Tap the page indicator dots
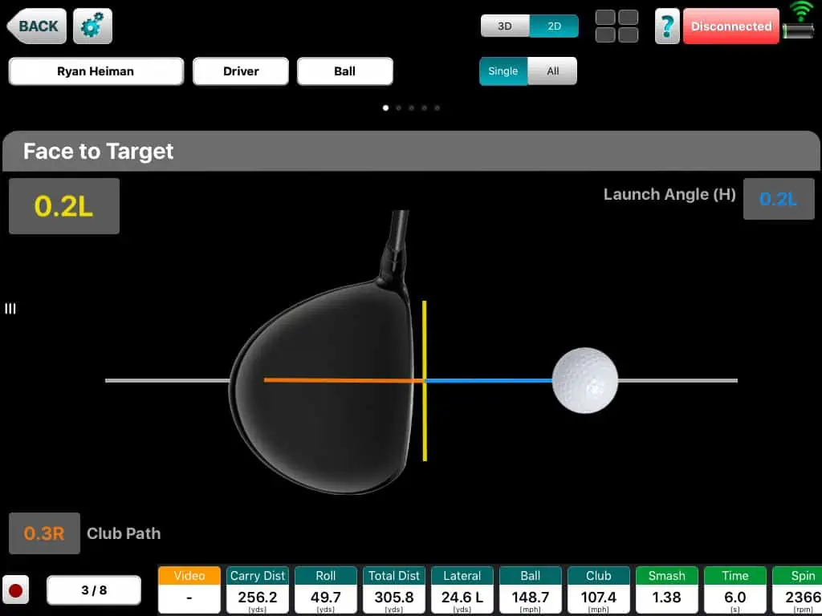This screenshot has width=822, height=616. coord(411,107)
